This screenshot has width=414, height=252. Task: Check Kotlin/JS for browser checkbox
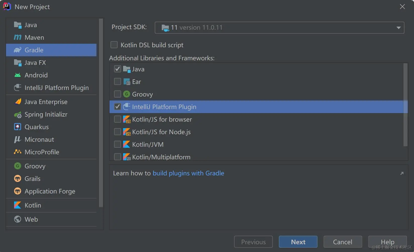[x=118, y=119]
